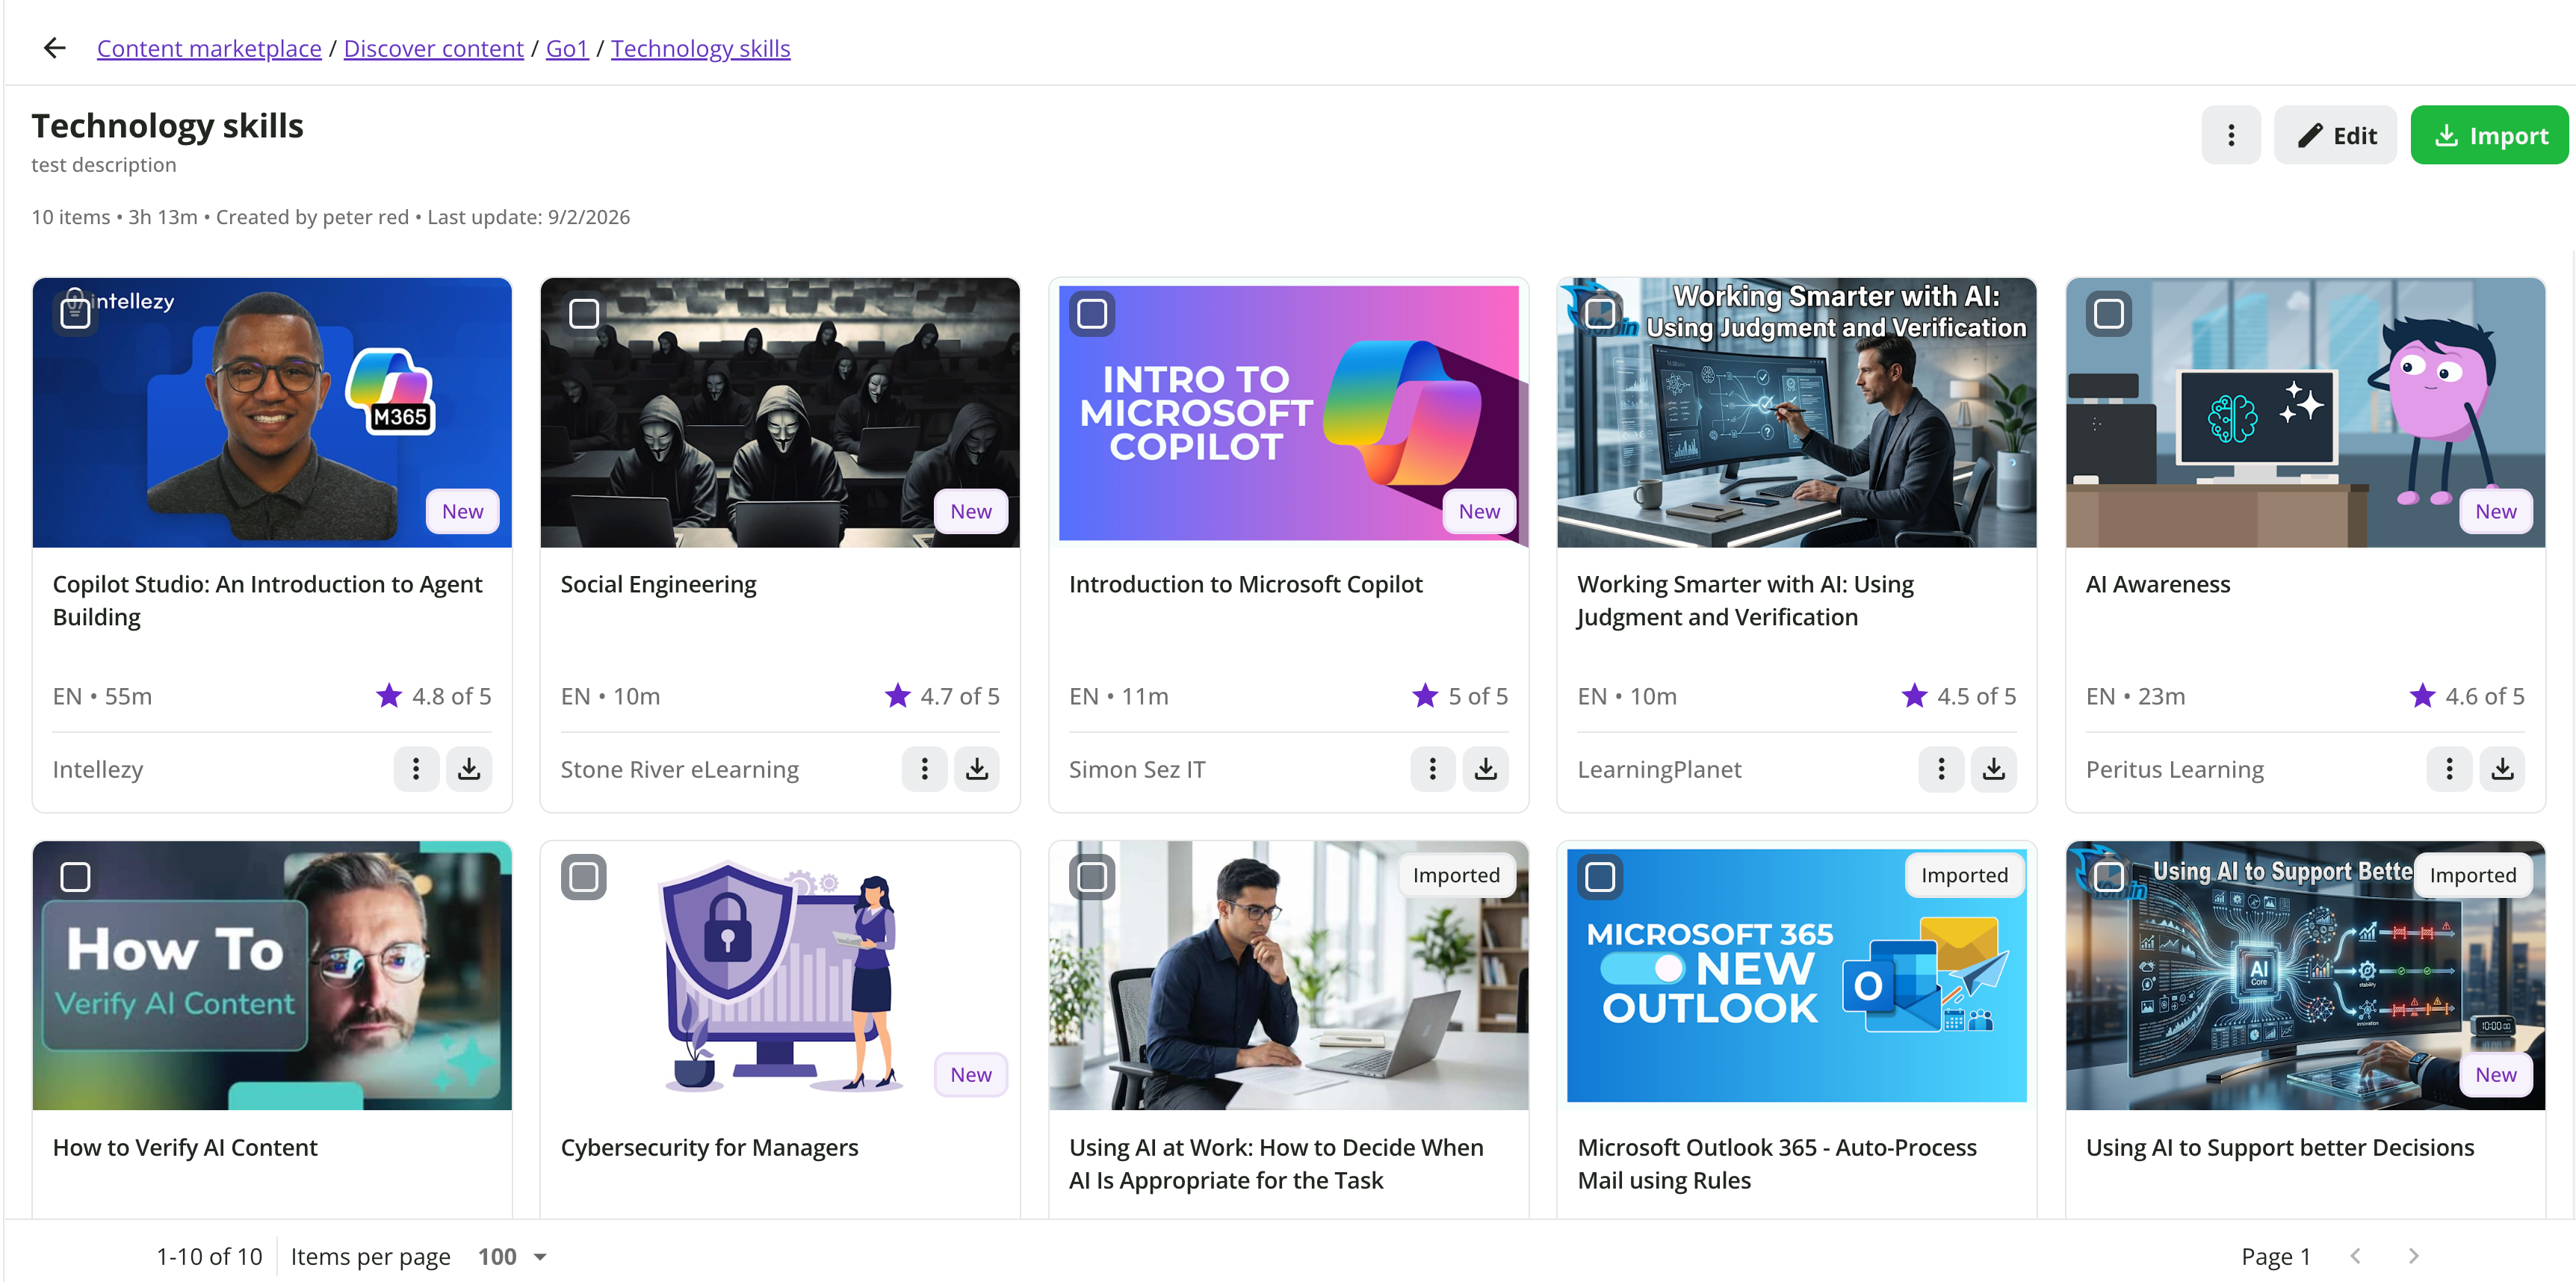2576x1282 pixels.
Task: Select the Copilot Studio card checkbox
Action: (76, 314)
